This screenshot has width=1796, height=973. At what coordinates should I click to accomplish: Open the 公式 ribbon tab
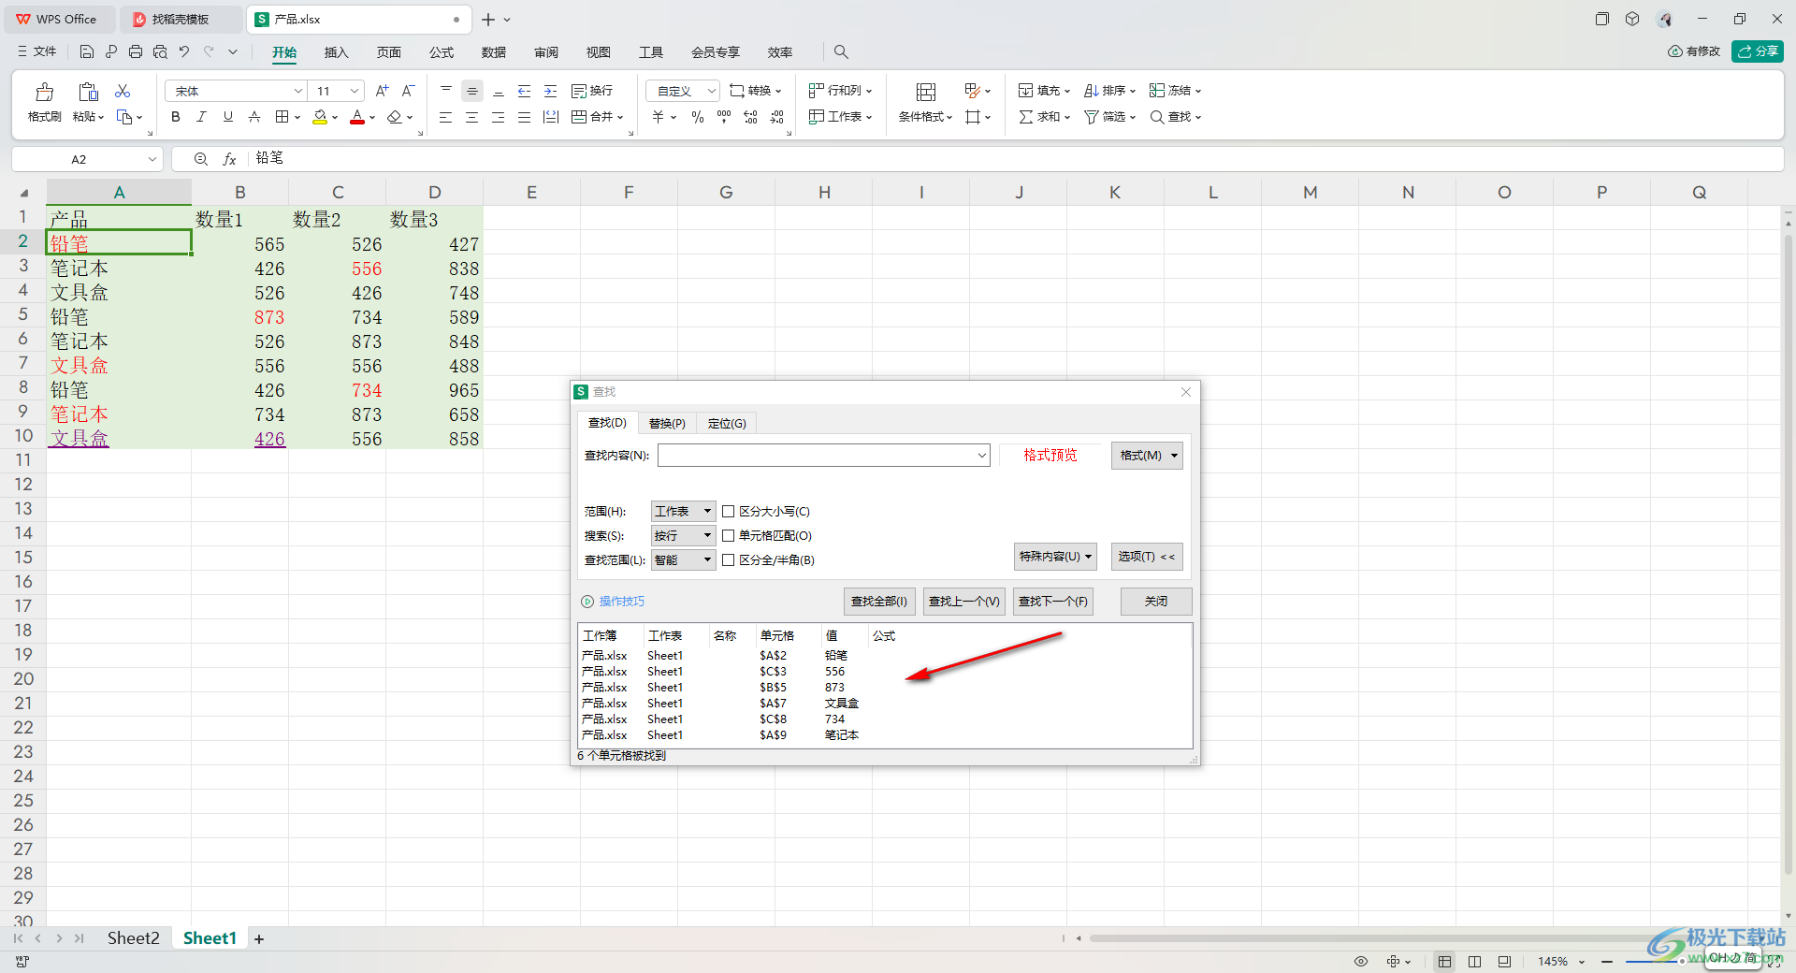coord(442,52)
